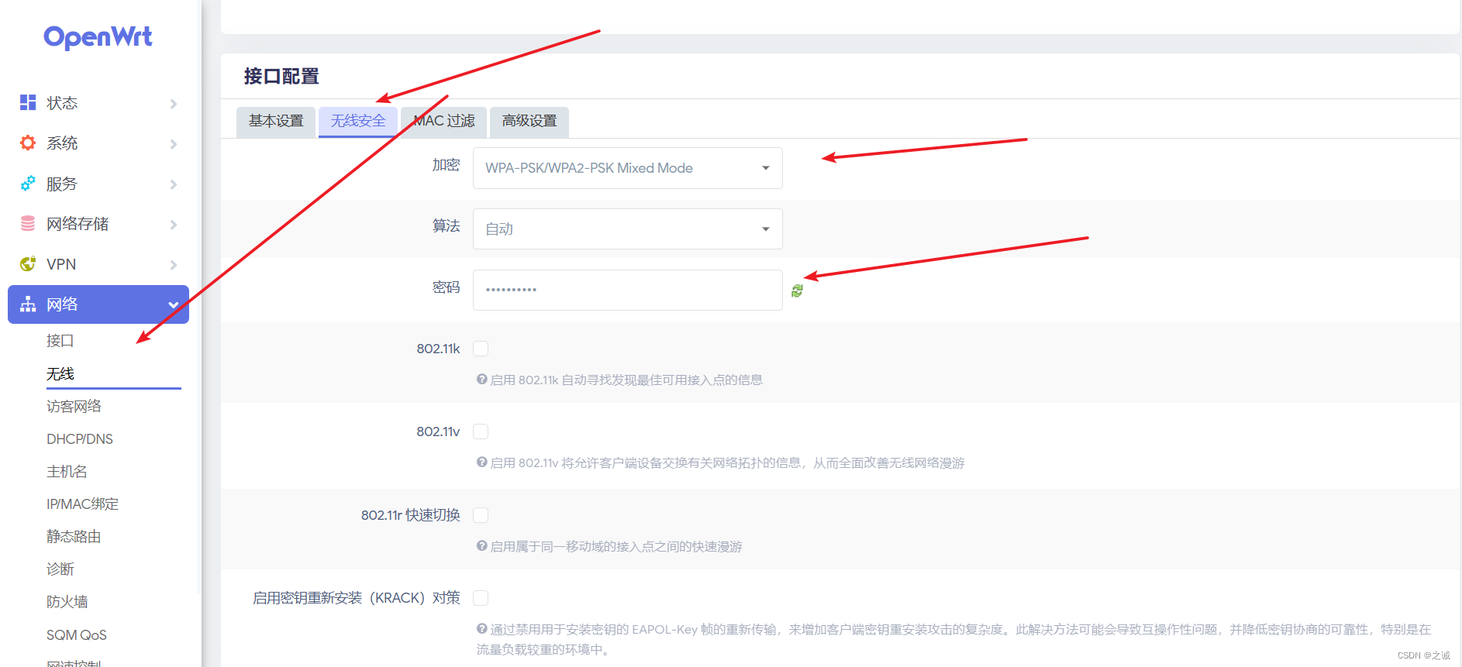This screenshot has height=667, width=1462.
Task: Click the 802.11v help icon
Action: pos(481,462)
